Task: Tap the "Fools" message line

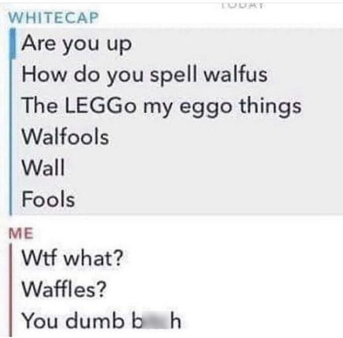Action: click(x=49, y=199)
